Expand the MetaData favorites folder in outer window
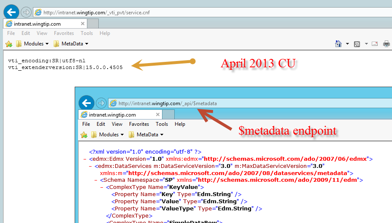Image resolution: width=392 pixels, height=223 pixels. tap(71, 44)
